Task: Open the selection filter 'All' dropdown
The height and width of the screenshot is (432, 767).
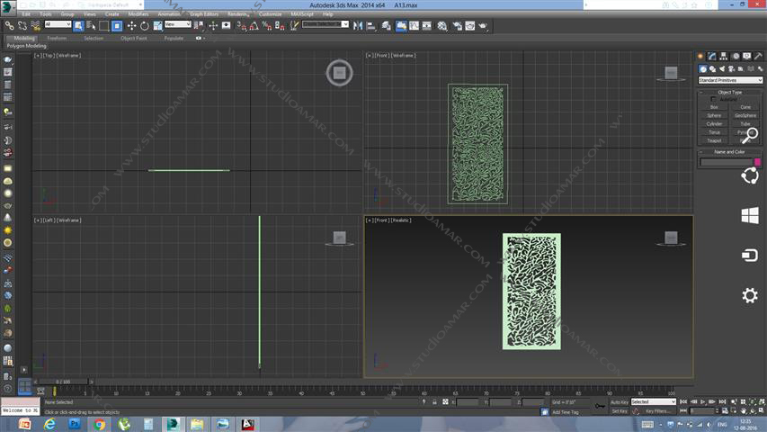Action: (58, 25)
